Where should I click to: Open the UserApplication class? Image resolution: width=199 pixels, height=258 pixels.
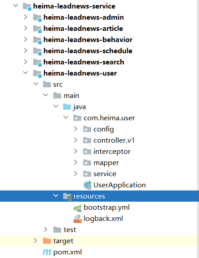point(119,185)
